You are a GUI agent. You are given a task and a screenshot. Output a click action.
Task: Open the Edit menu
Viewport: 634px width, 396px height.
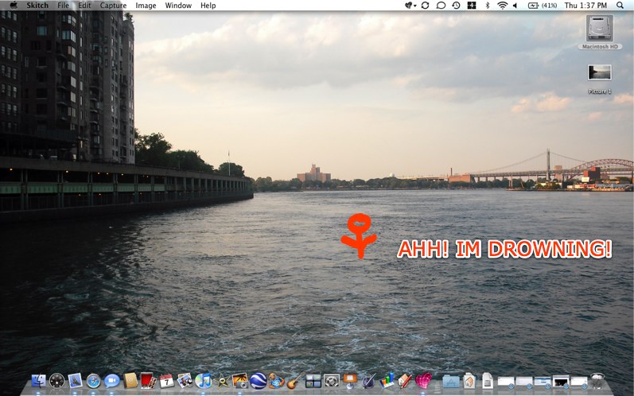click(x=84, y=6)
